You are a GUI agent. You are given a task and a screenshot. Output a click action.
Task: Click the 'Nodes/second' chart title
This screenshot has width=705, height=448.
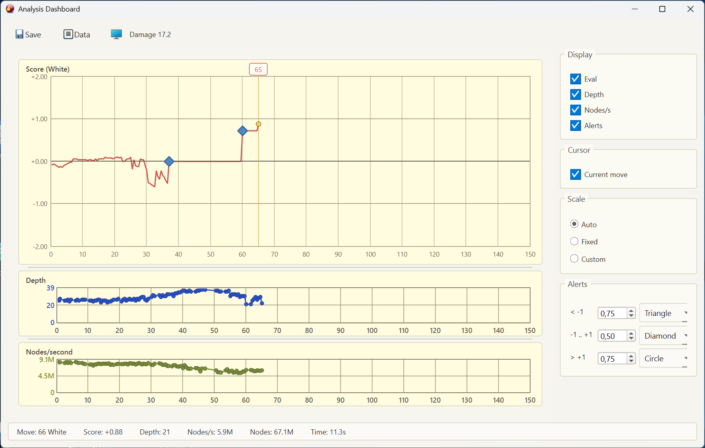tap(49, 352)
